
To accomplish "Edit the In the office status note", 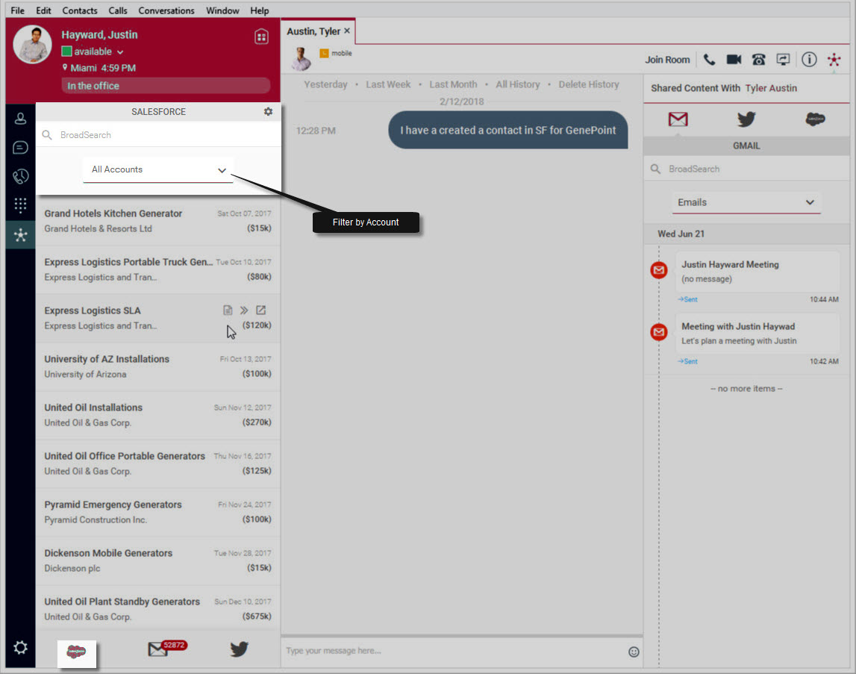I will click(166, 86).
